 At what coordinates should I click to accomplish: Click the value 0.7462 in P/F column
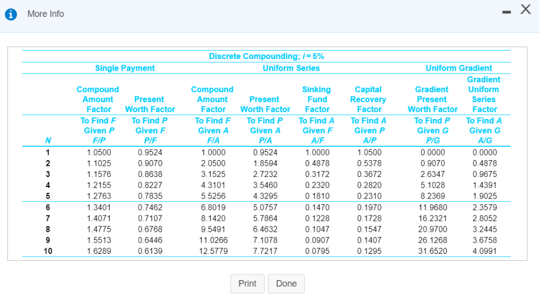tap(150, 208)
